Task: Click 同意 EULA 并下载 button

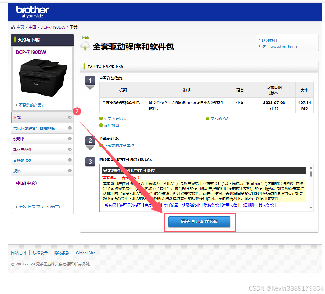Action: 199,222
